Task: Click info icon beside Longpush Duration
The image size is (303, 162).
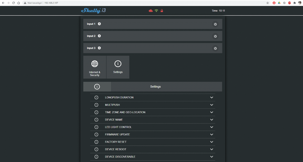Action: click(x=96, y=97)
